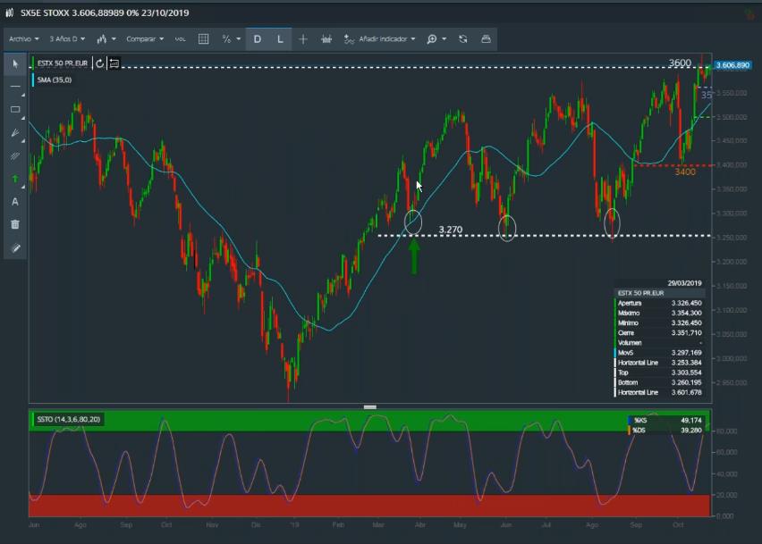This screenshot has width=762, height=544.
Task: Click the trash icon to delete drawings
Action: 15,225
